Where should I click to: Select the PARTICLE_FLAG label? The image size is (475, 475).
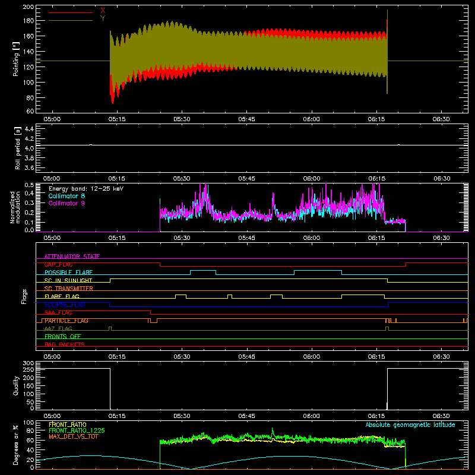tap(66, 321)
